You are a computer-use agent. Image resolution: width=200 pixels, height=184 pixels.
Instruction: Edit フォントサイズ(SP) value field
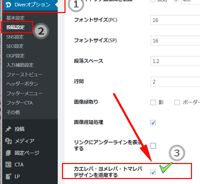(175, 40)
